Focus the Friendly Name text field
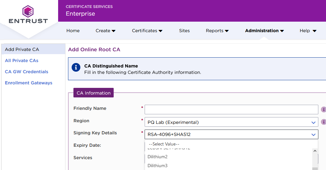 pos(231,109)
